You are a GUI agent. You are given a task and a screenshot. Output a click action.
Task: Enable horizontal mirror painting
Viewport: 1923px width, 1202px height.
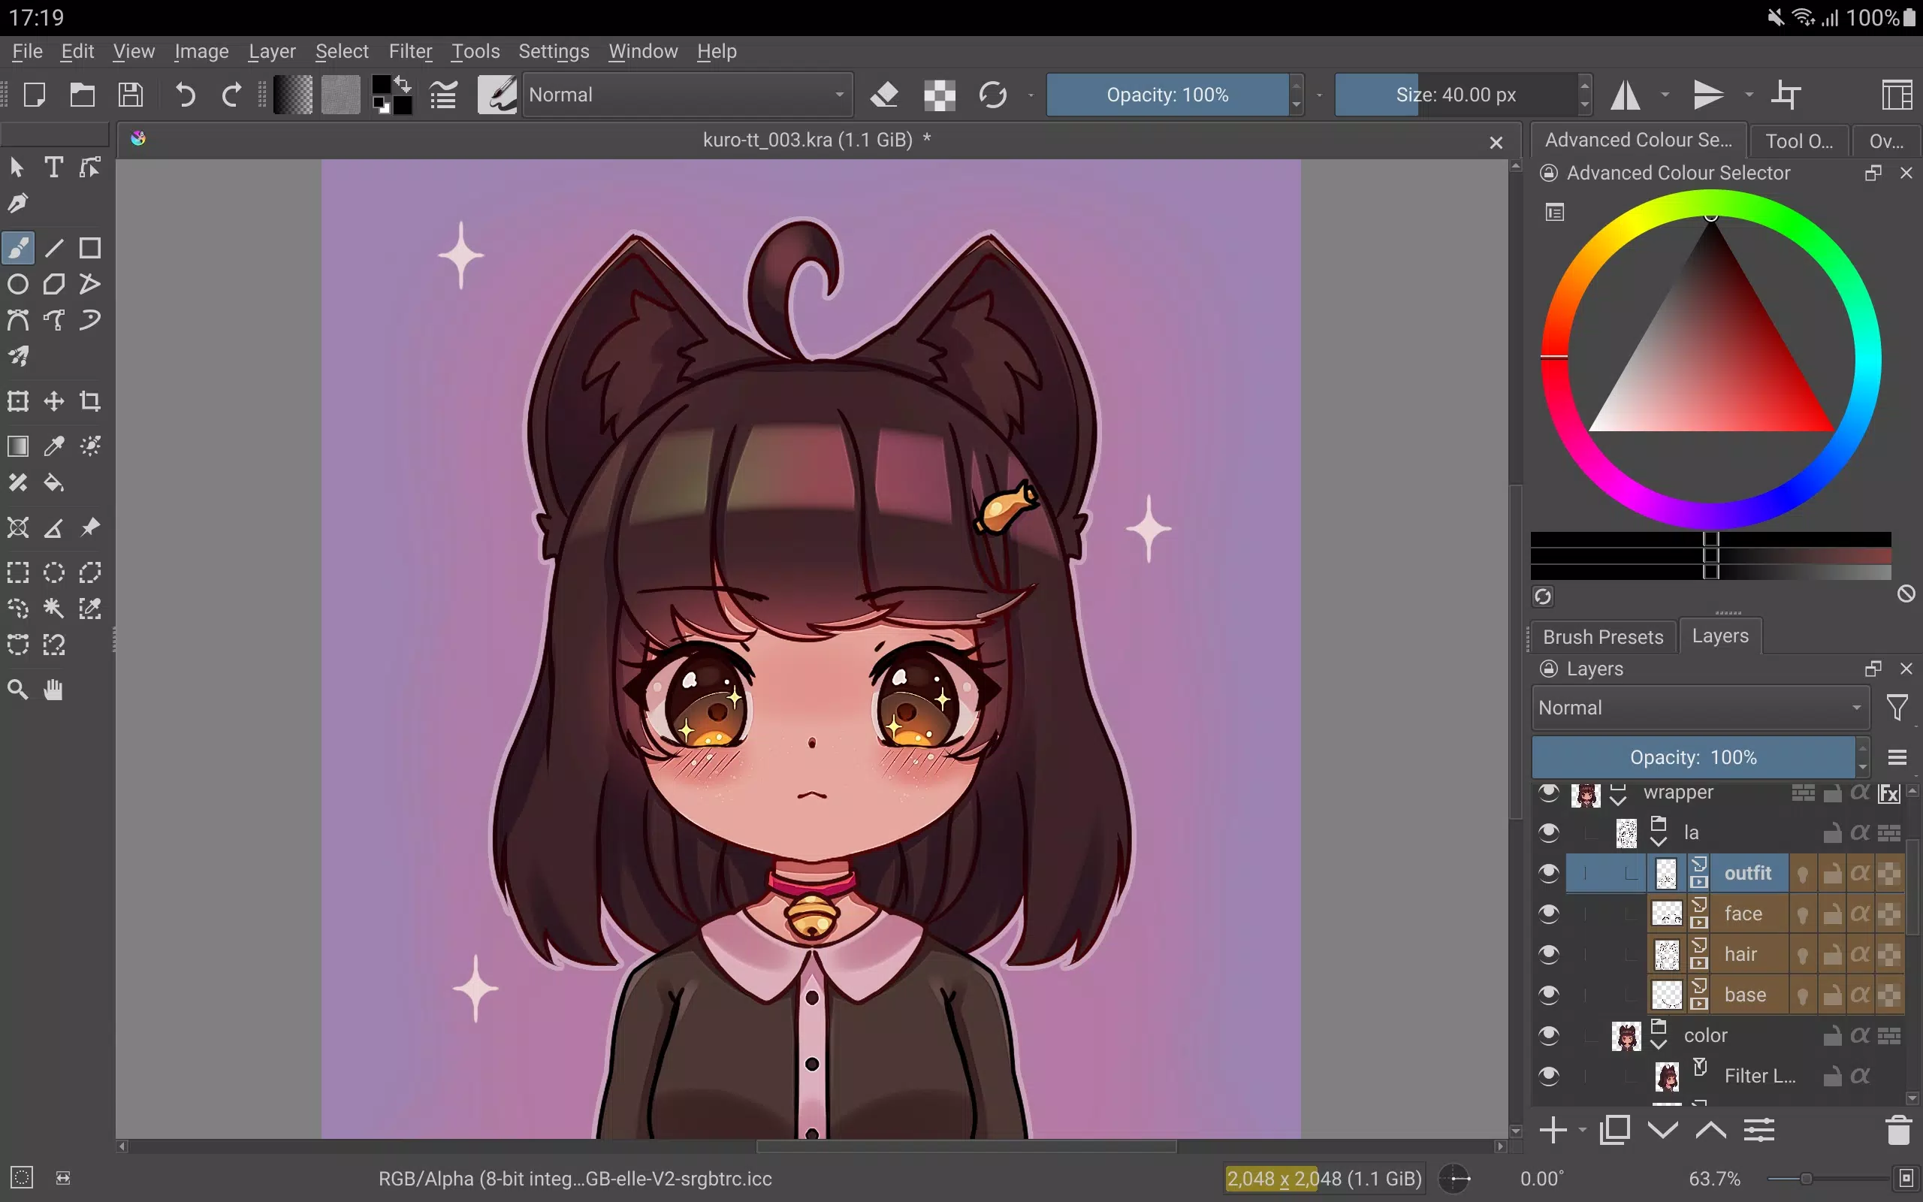pyautogui.click(x=1626, y=94)
